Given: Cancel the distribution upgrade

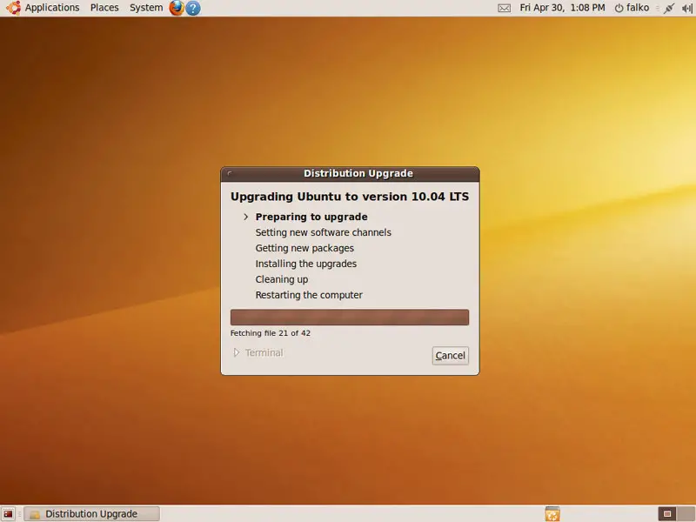Looking at the screenshot, I should pyautogui.click(x=450, y=355).
